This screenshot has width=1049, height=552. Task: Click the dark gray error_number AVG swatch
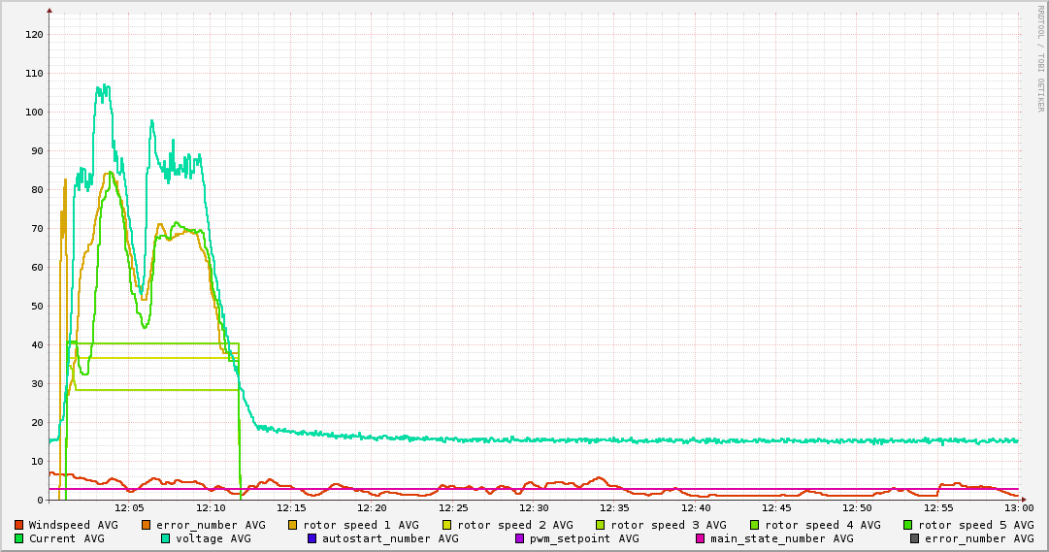pyautogui.click(x=915, y=538)
